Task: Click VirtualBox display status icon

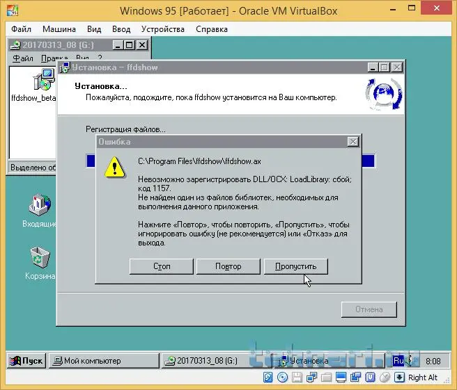Action: pyautogui.click(x=341, y=377)
